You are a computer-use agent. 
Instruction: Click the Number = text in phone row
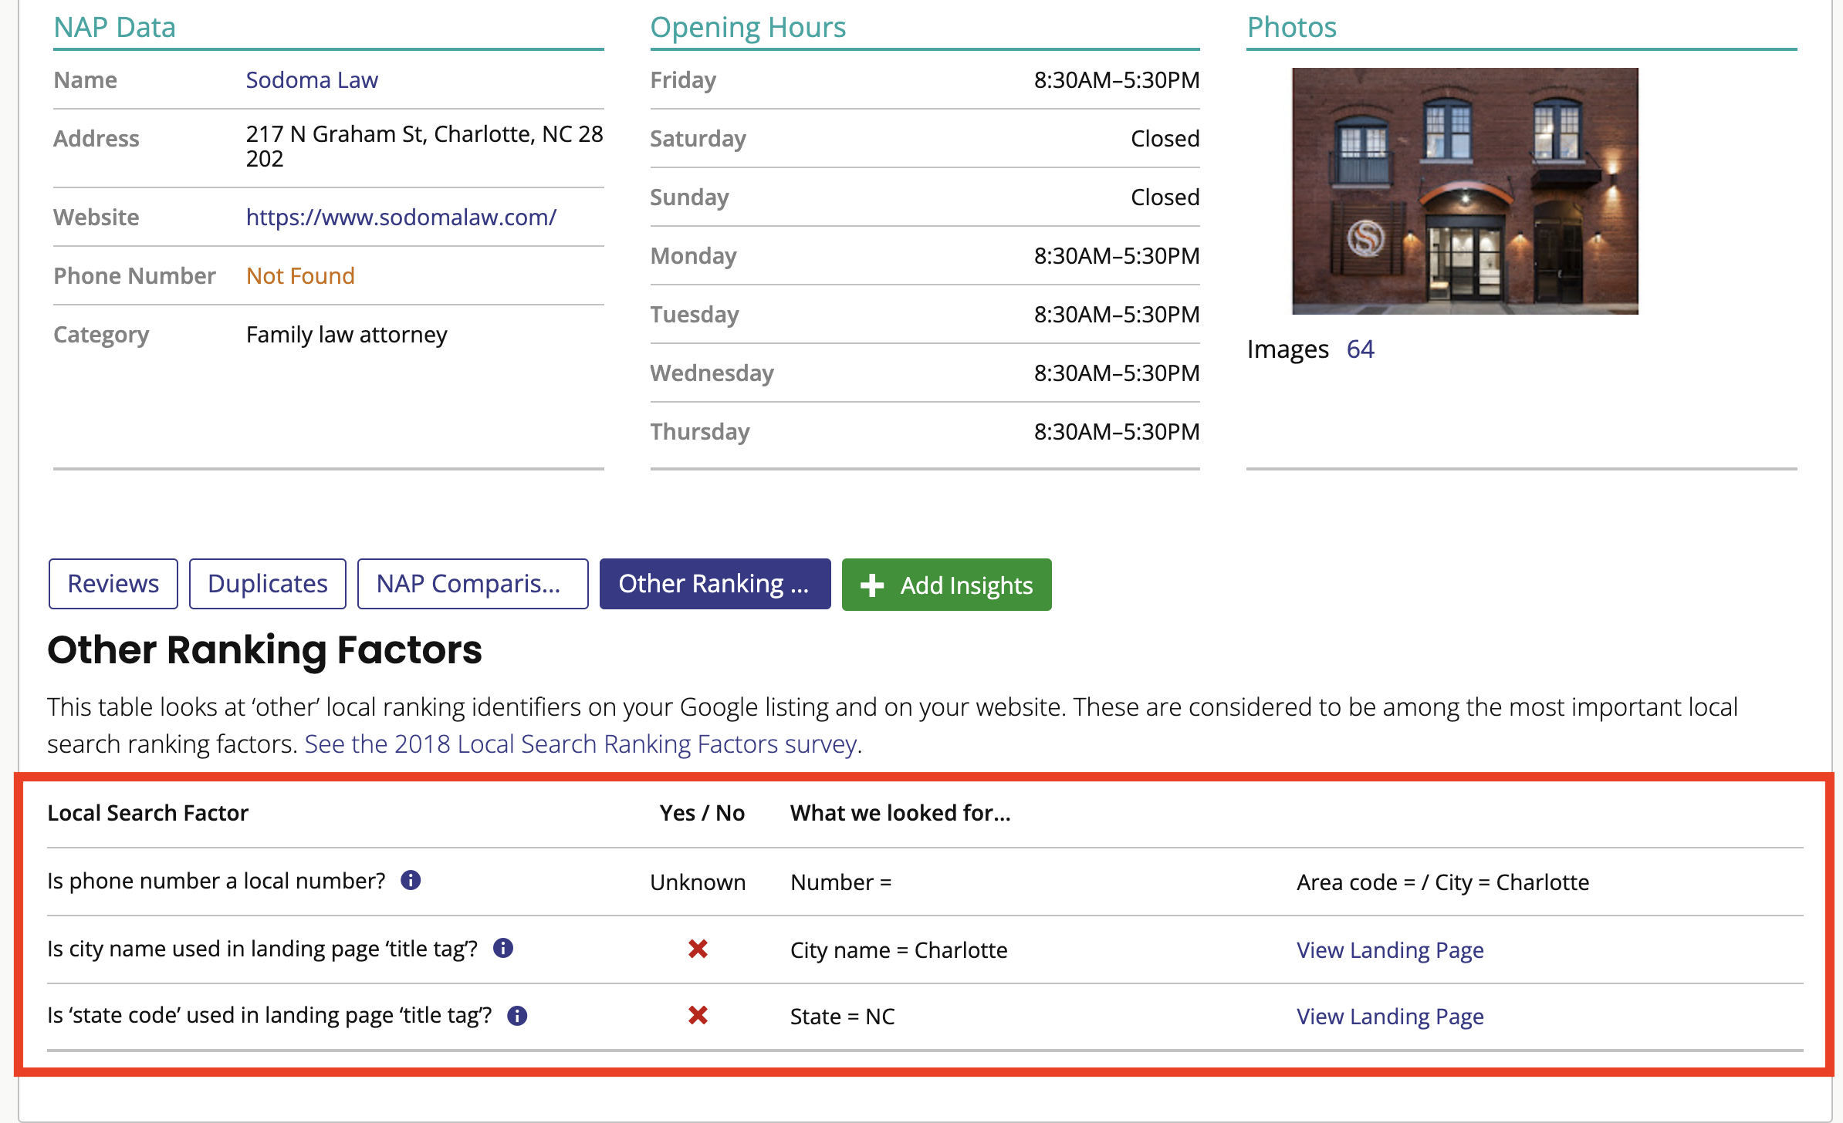[841, 882]
